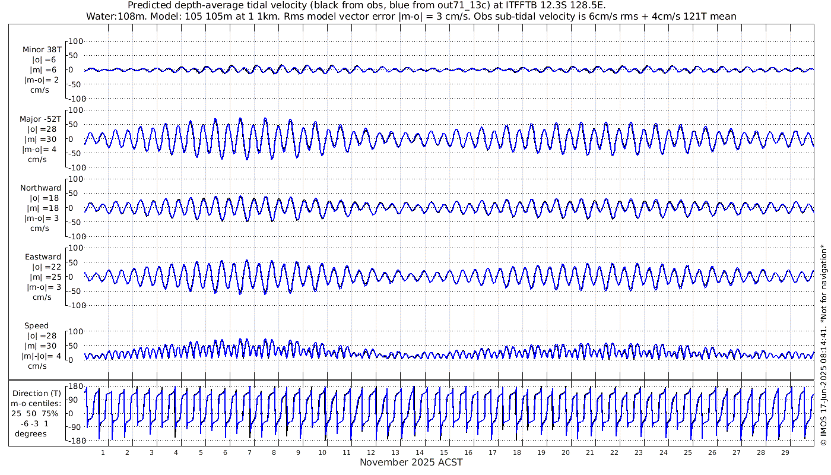Click the 'degrees' unit label
The width and height of the screenshot is (831, 475).
pyautogui.click(x=31, y=433)
